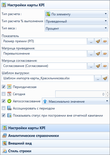Click the hand icon next to Размер премии

105,41
